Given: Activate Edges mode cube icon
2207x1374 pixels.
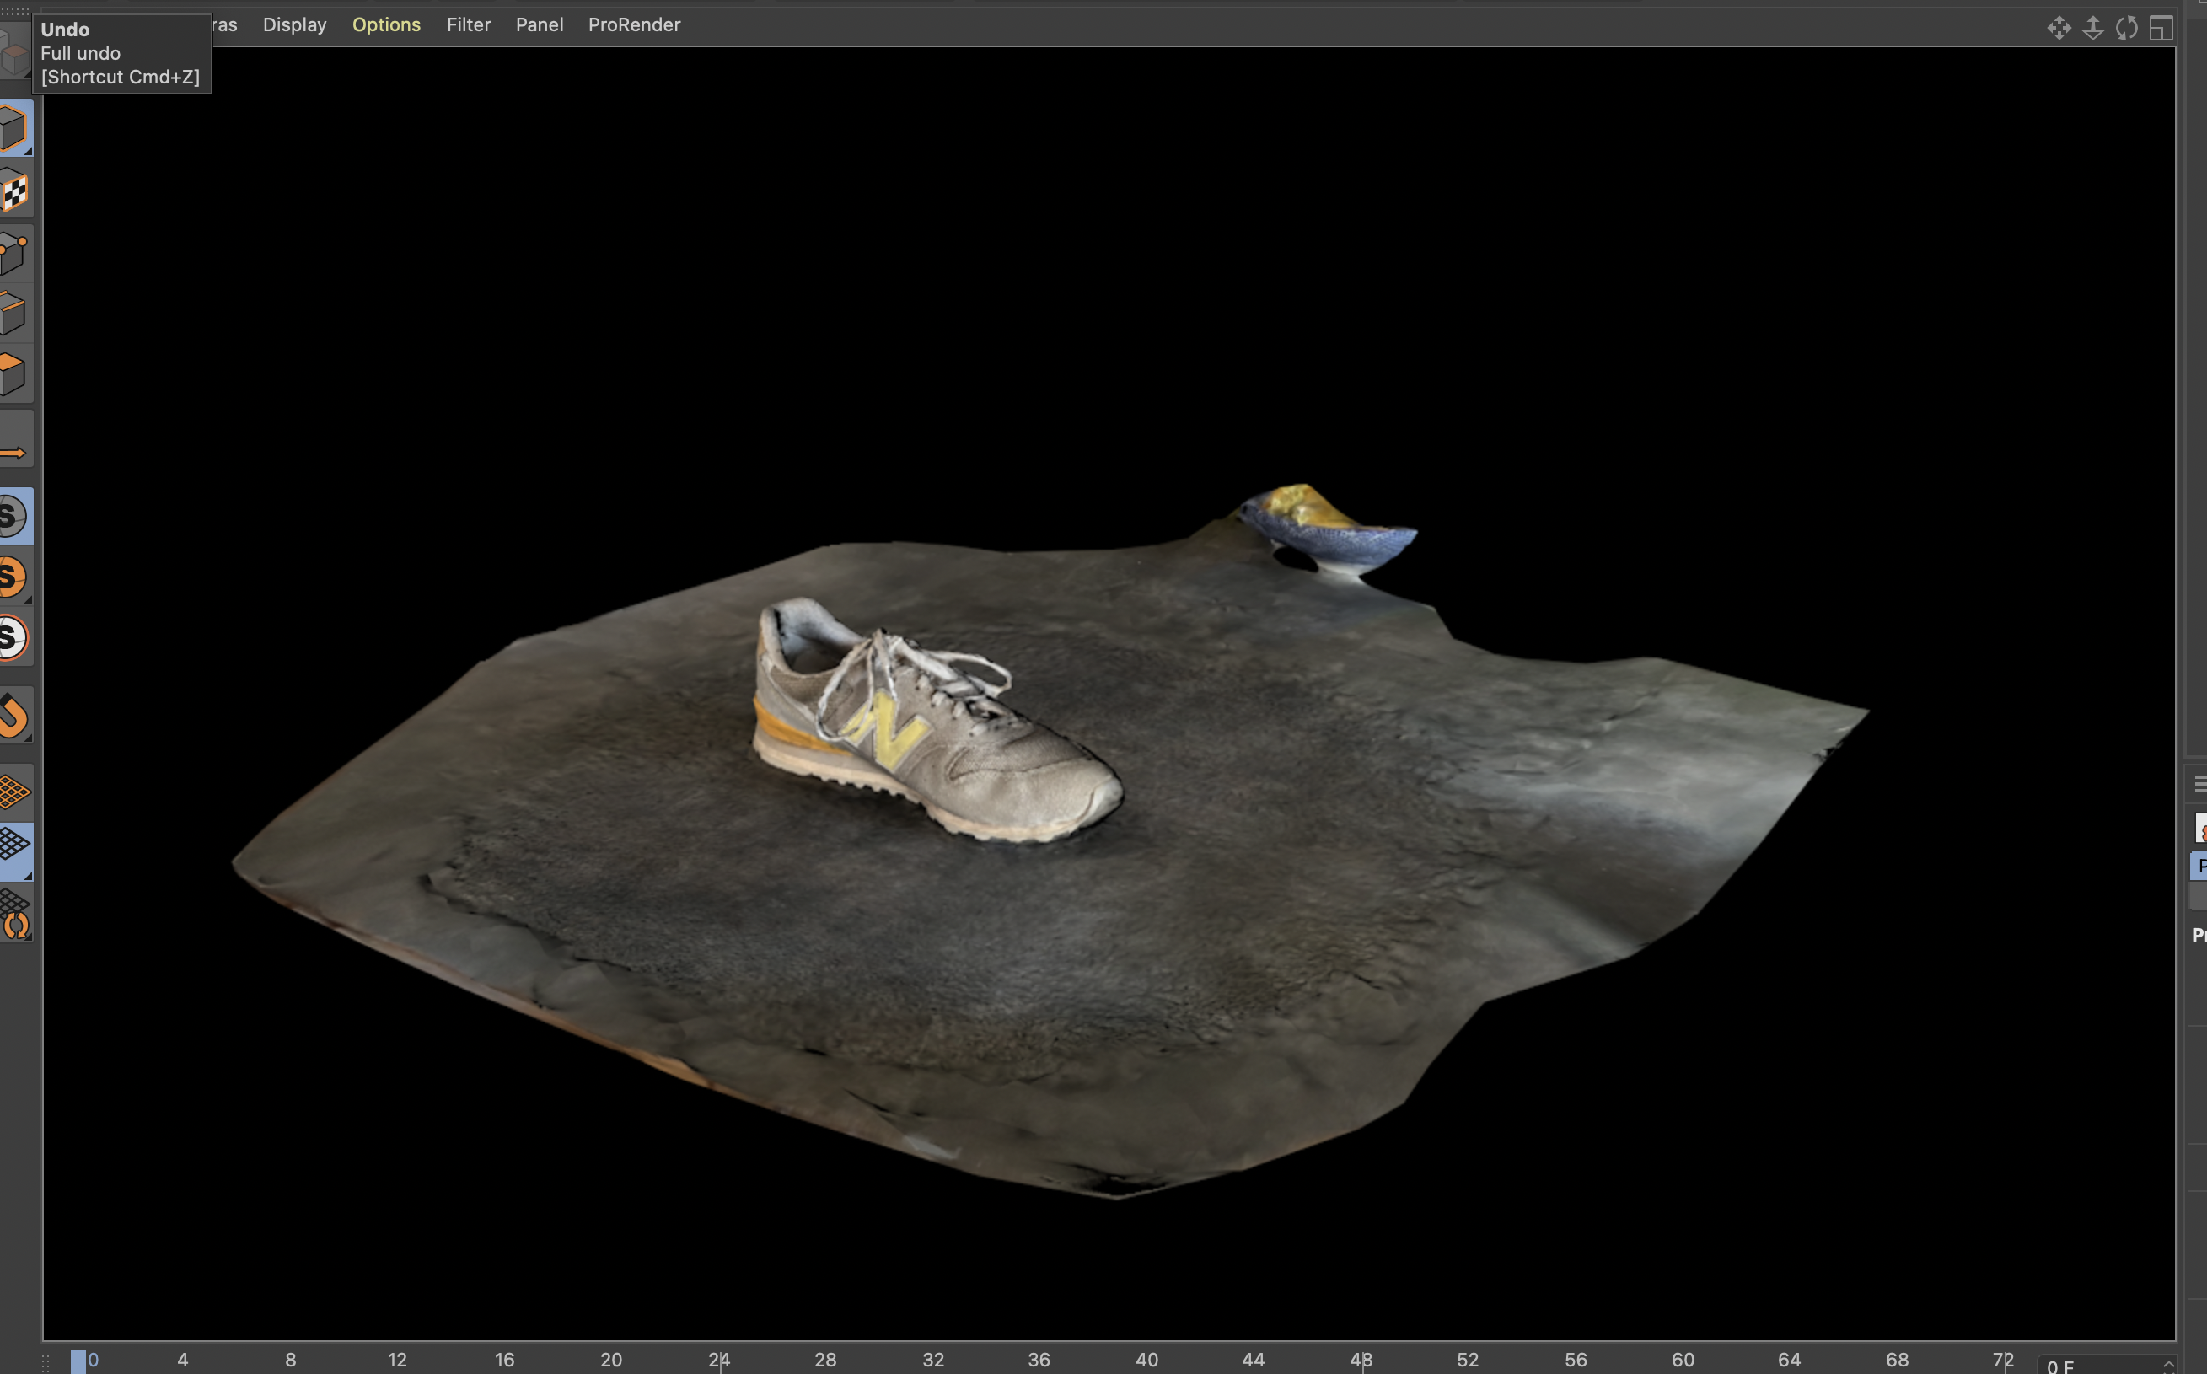Looking at the screenshot, I should pos(13,314).
